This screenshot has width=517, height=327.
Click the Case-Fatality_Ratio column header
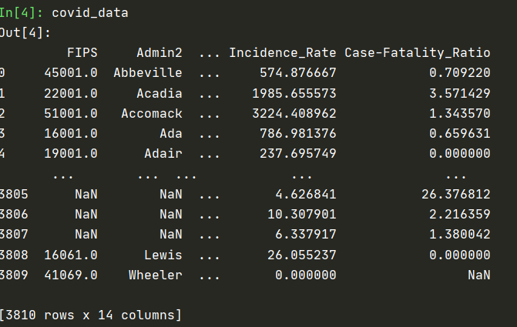[x=417, y=53]
